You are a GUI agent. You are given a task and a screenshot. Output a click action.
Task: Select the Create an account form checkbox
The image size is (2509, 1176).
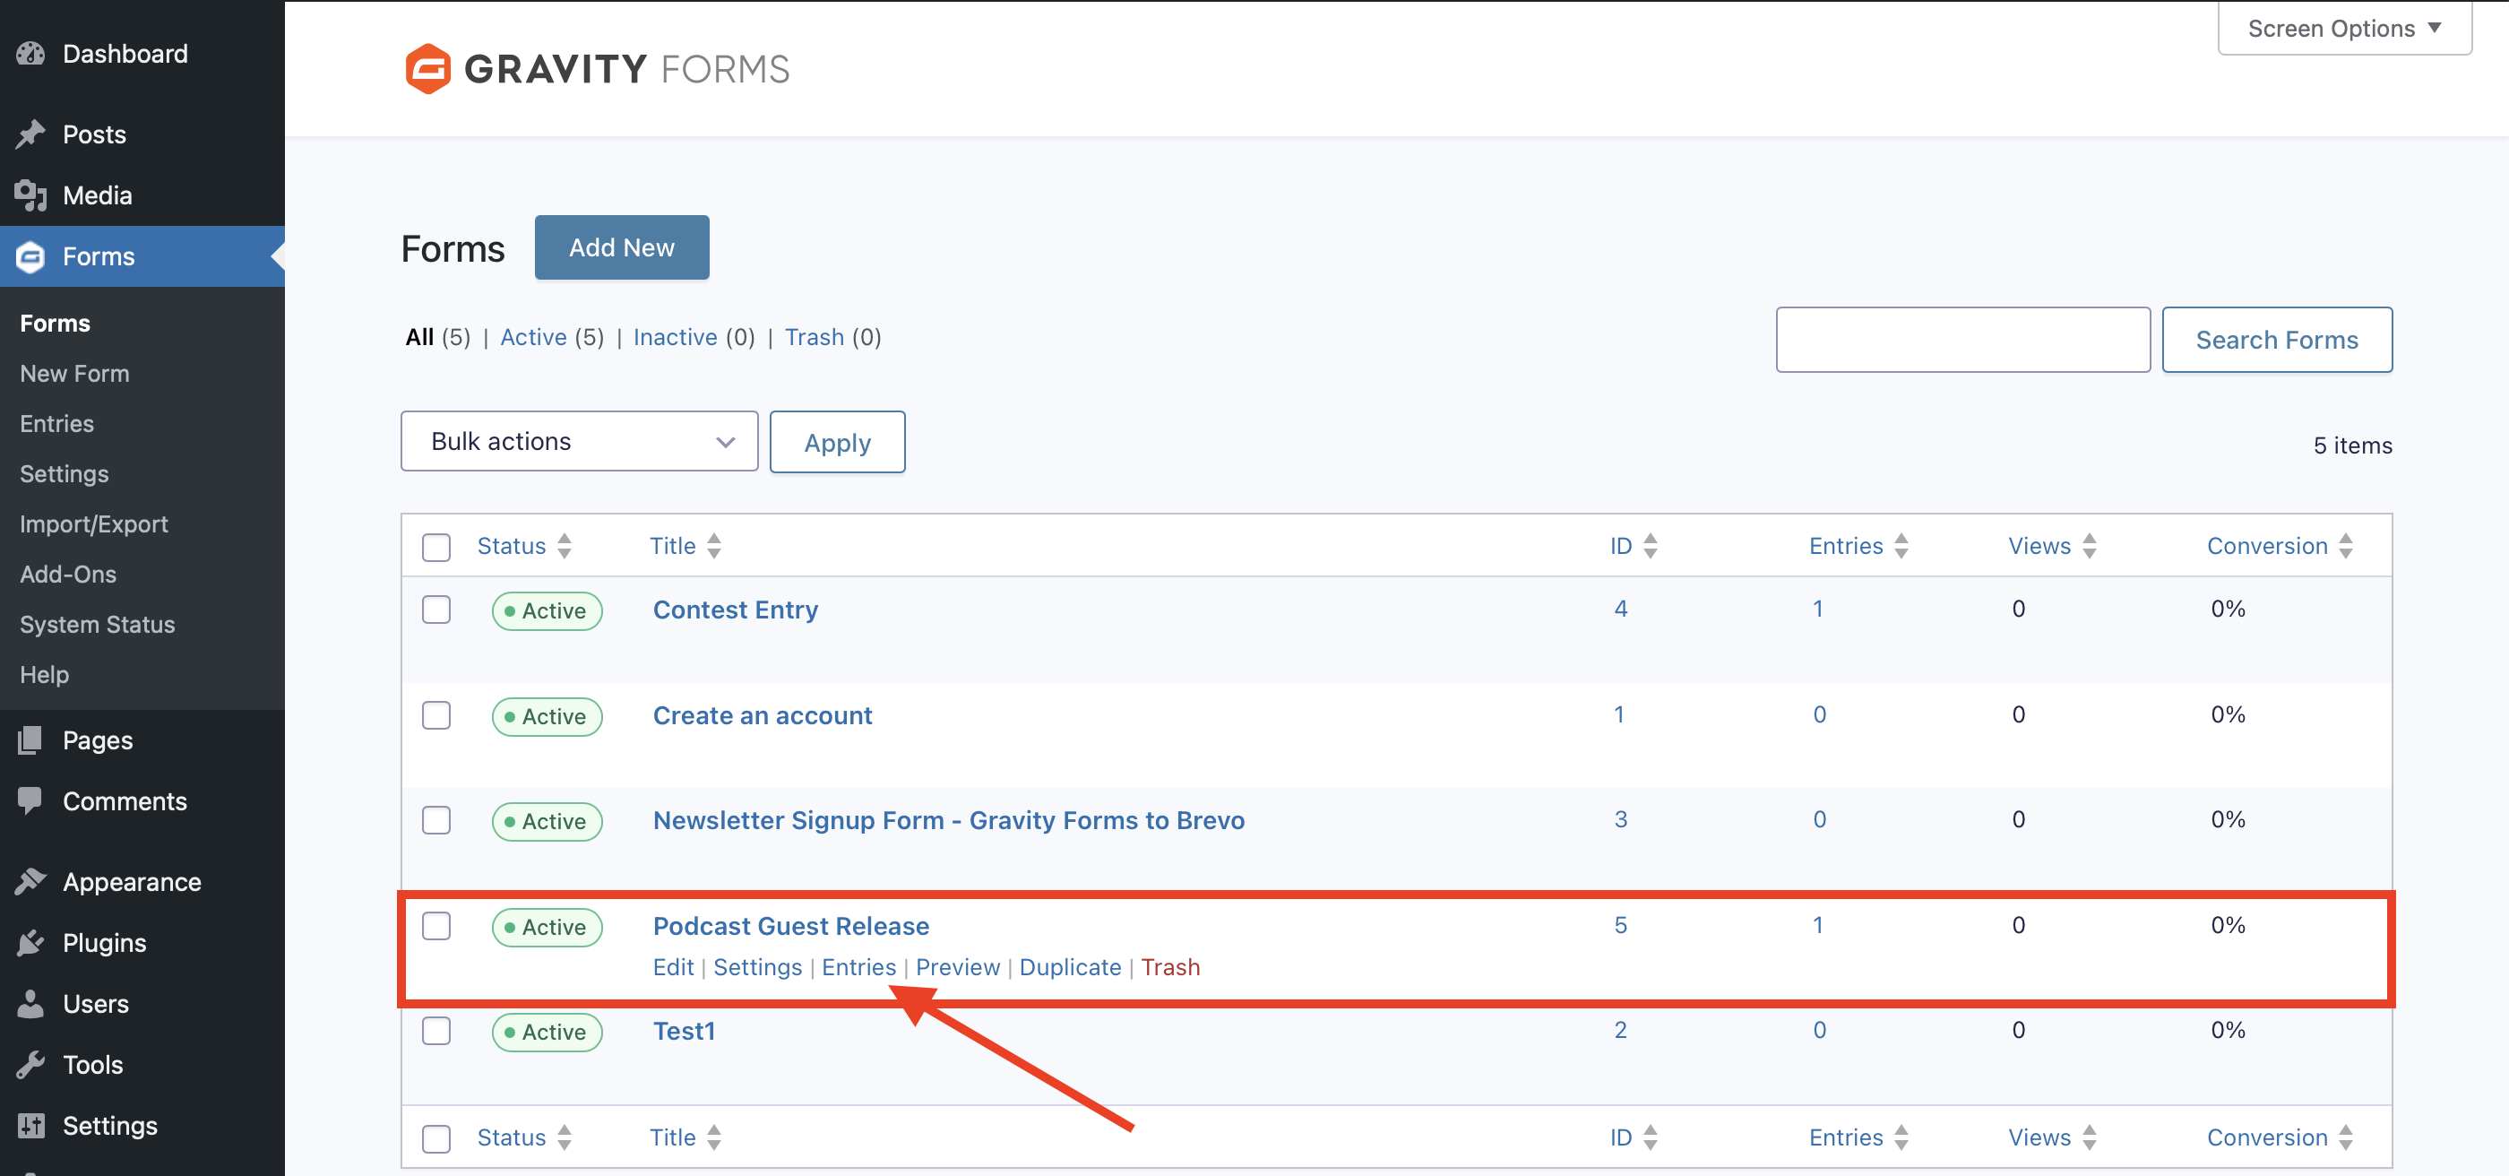[436, 715]
